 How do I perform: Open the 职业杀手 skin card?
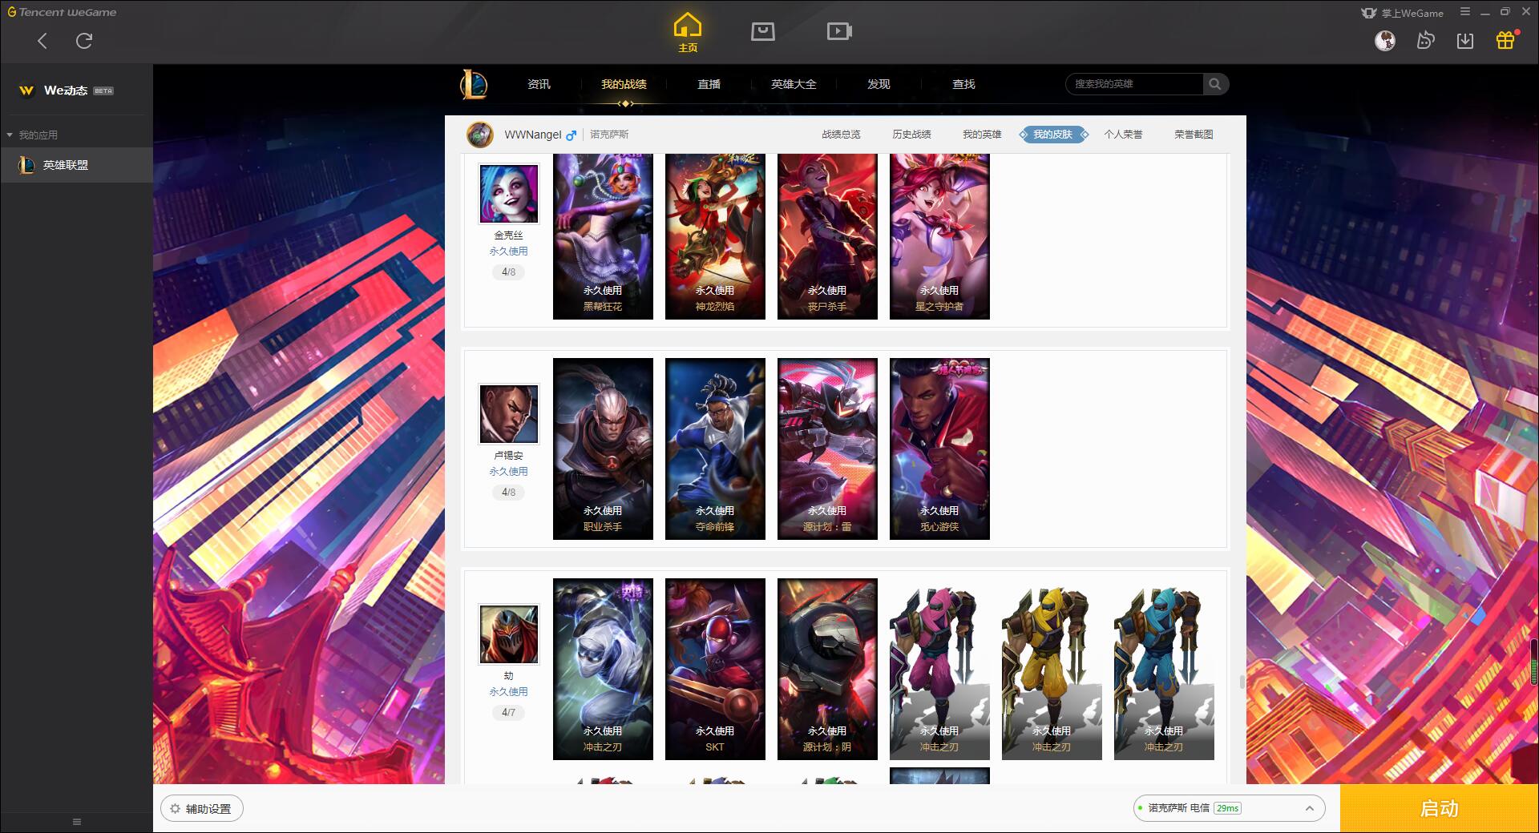click(x=603, y=449)
